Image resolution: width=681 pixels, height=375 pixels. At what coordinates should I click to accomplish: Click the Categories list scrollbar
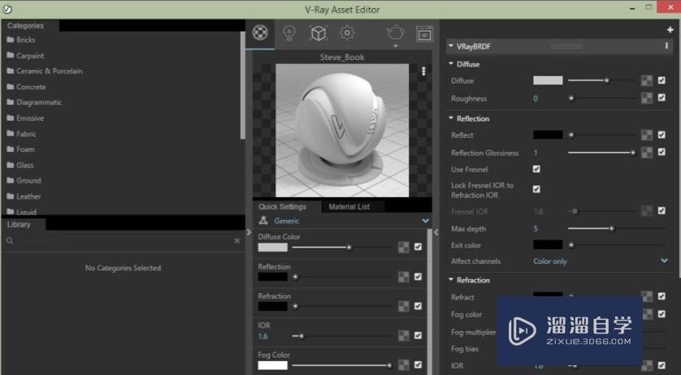coord(242,84)
